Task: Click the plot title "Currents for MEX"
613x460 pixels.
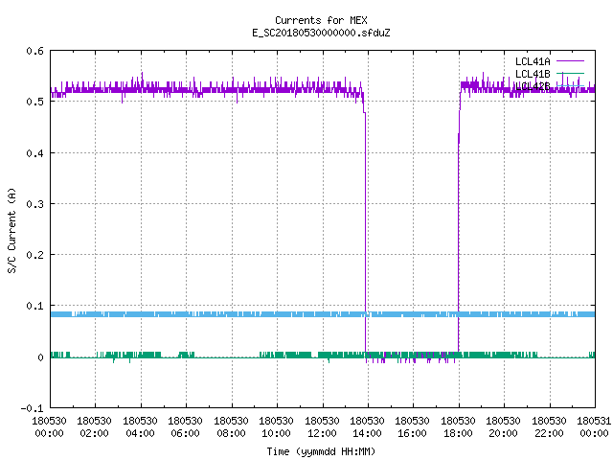Action: 321,20
